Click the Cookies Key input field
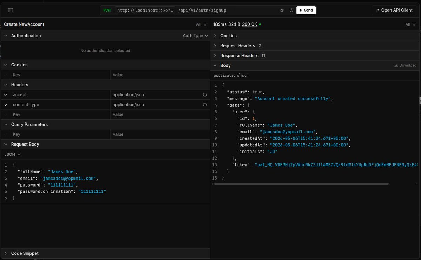Viewport: 421px width, 260px height. coord(60,75)
